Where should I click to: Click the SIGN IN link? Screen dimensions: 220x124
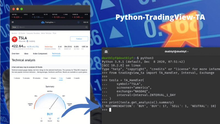(x=86, y=22)
